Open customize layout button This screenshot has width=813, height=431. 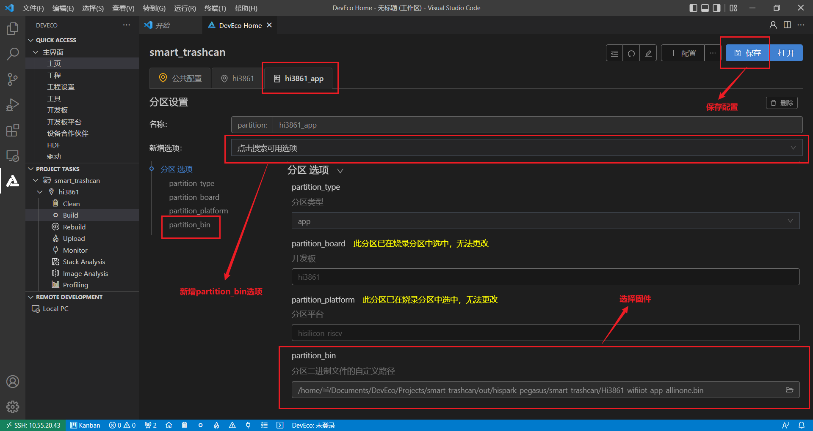point(733,8)
